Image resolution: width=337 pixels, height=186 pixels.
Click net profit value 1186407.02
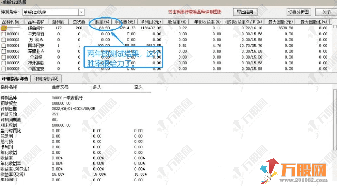point(150,28)
